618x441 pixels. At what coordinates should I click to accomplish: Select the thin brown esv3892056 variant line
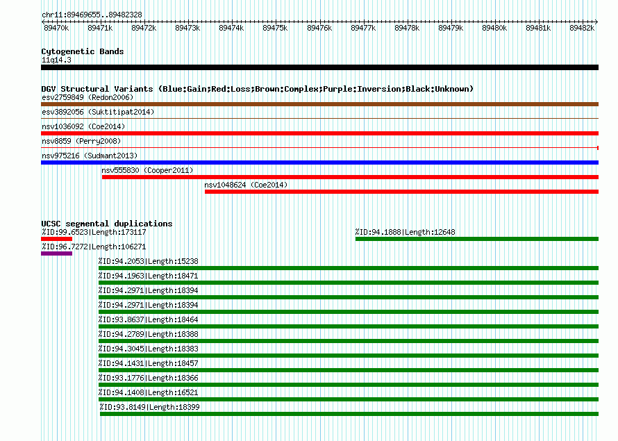tap(319, 118)
